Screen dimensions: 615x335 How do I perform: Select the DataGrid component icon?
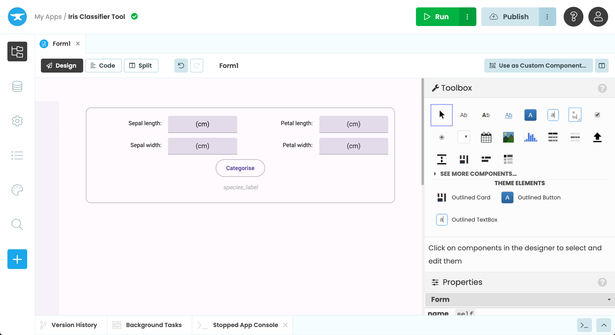(553, 137)
